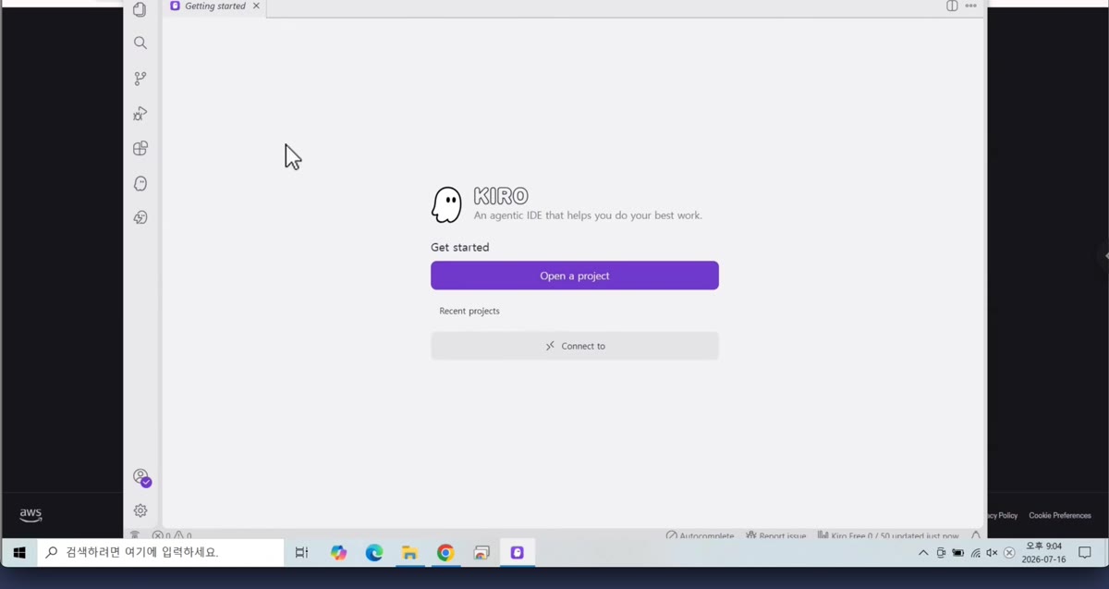Open the Accounts menu icon

(x=141, y=477)
